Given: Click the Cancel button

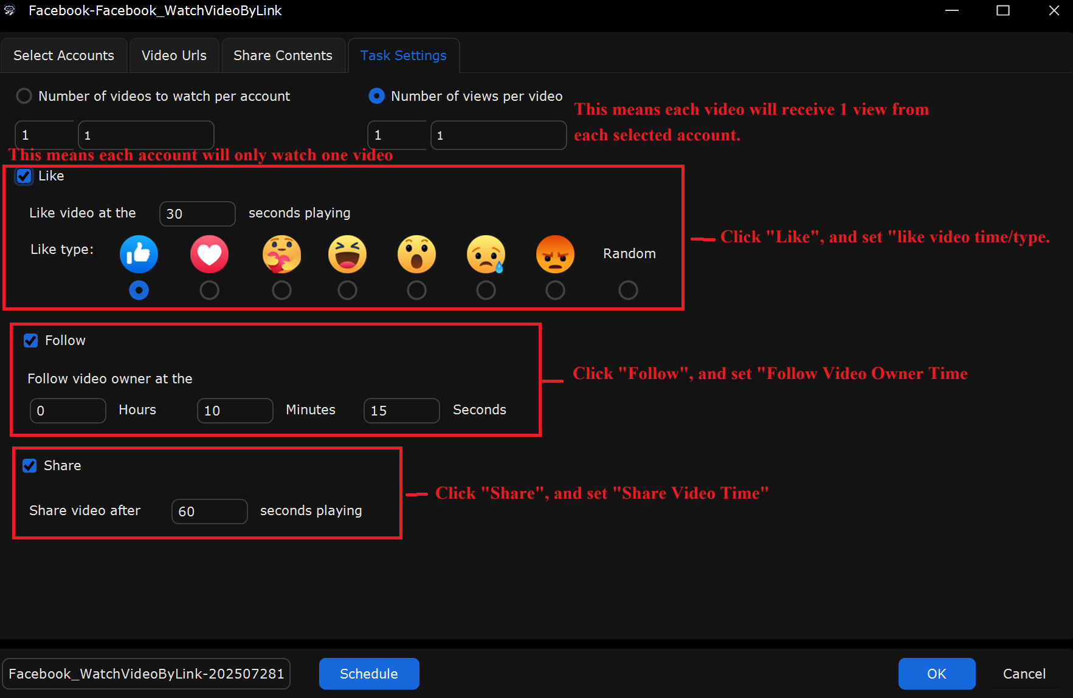Looking at the screenshot, I should (1024, 674).
